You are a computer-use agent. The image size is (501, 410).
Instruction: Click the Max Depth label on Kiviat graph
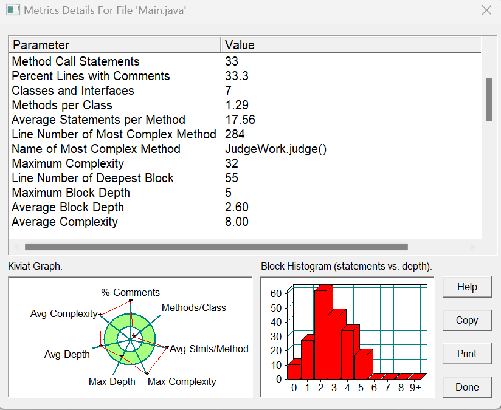click(112, 381)
